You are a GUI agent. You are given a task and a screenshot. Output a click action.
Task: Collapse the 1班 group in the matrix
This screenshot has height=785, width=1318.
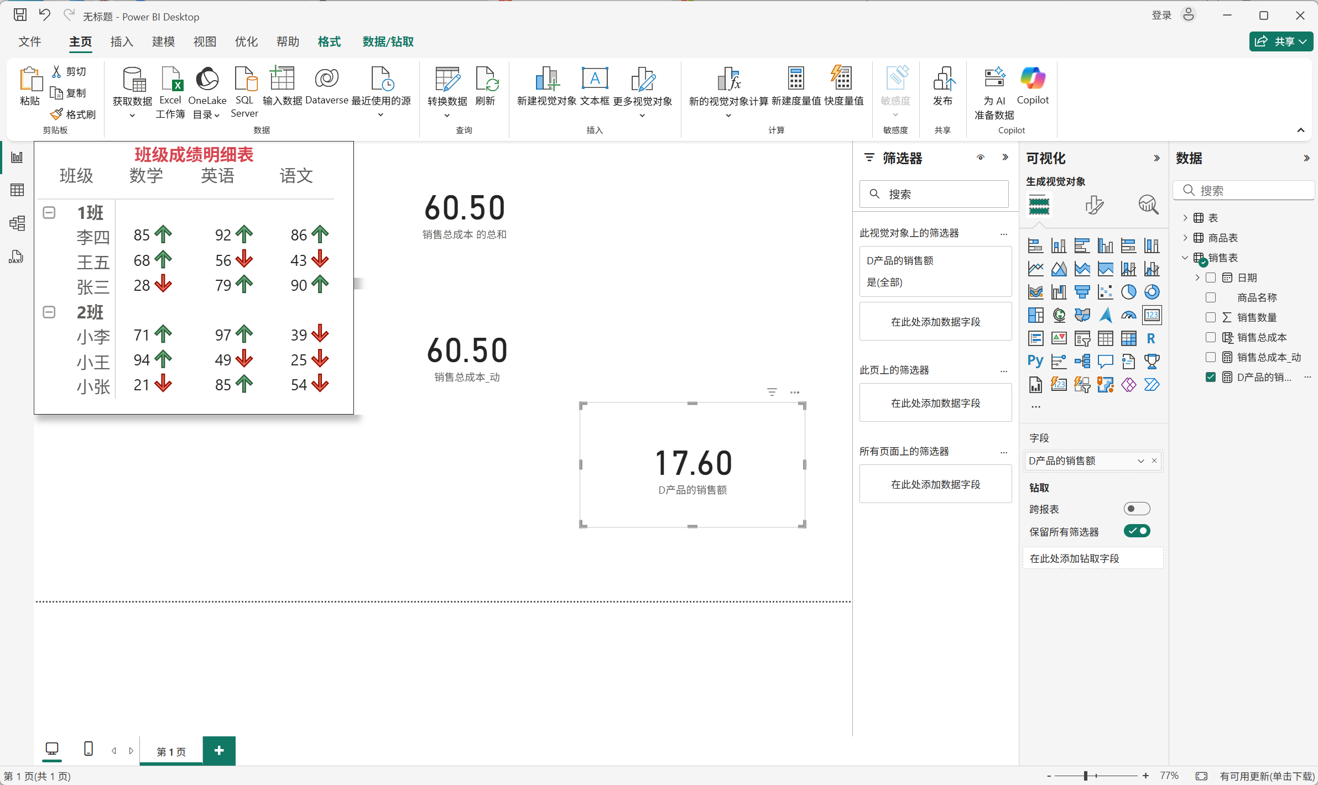click(x=49, y=213)
